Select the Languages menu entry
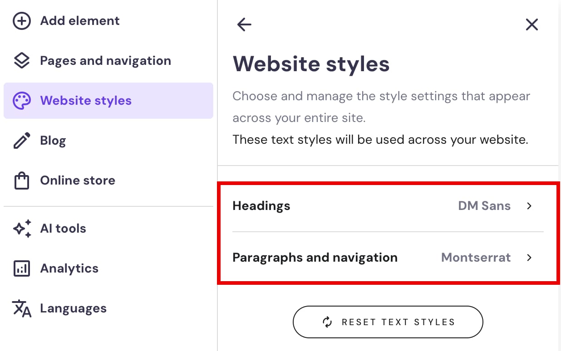Image resolution: width=561 pixels, height=351 pixels. (x=73, y=308)
